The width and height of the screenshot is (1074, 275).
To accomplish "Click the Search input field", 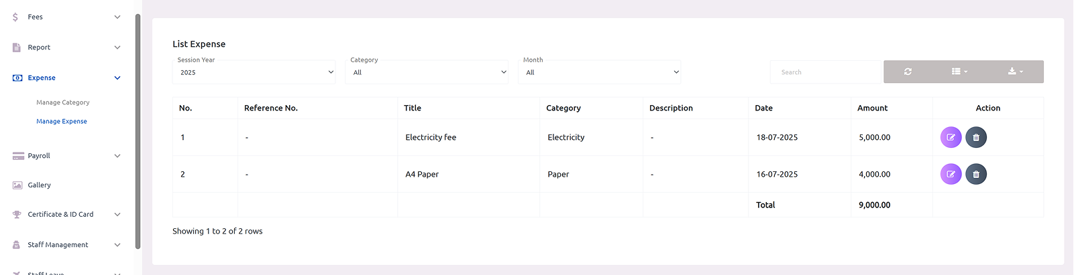I will [x=824, y=72].
